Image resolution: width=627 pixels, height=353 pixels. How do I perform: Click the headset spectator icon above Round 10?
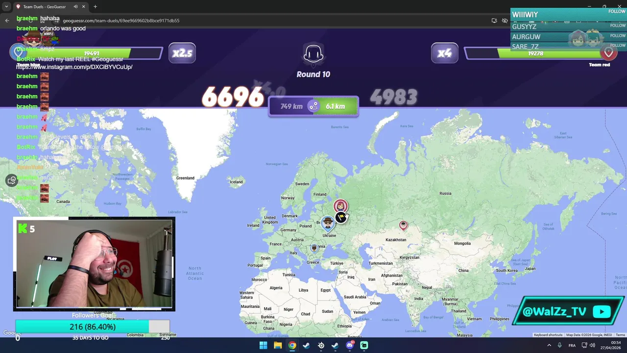(313, 54)
